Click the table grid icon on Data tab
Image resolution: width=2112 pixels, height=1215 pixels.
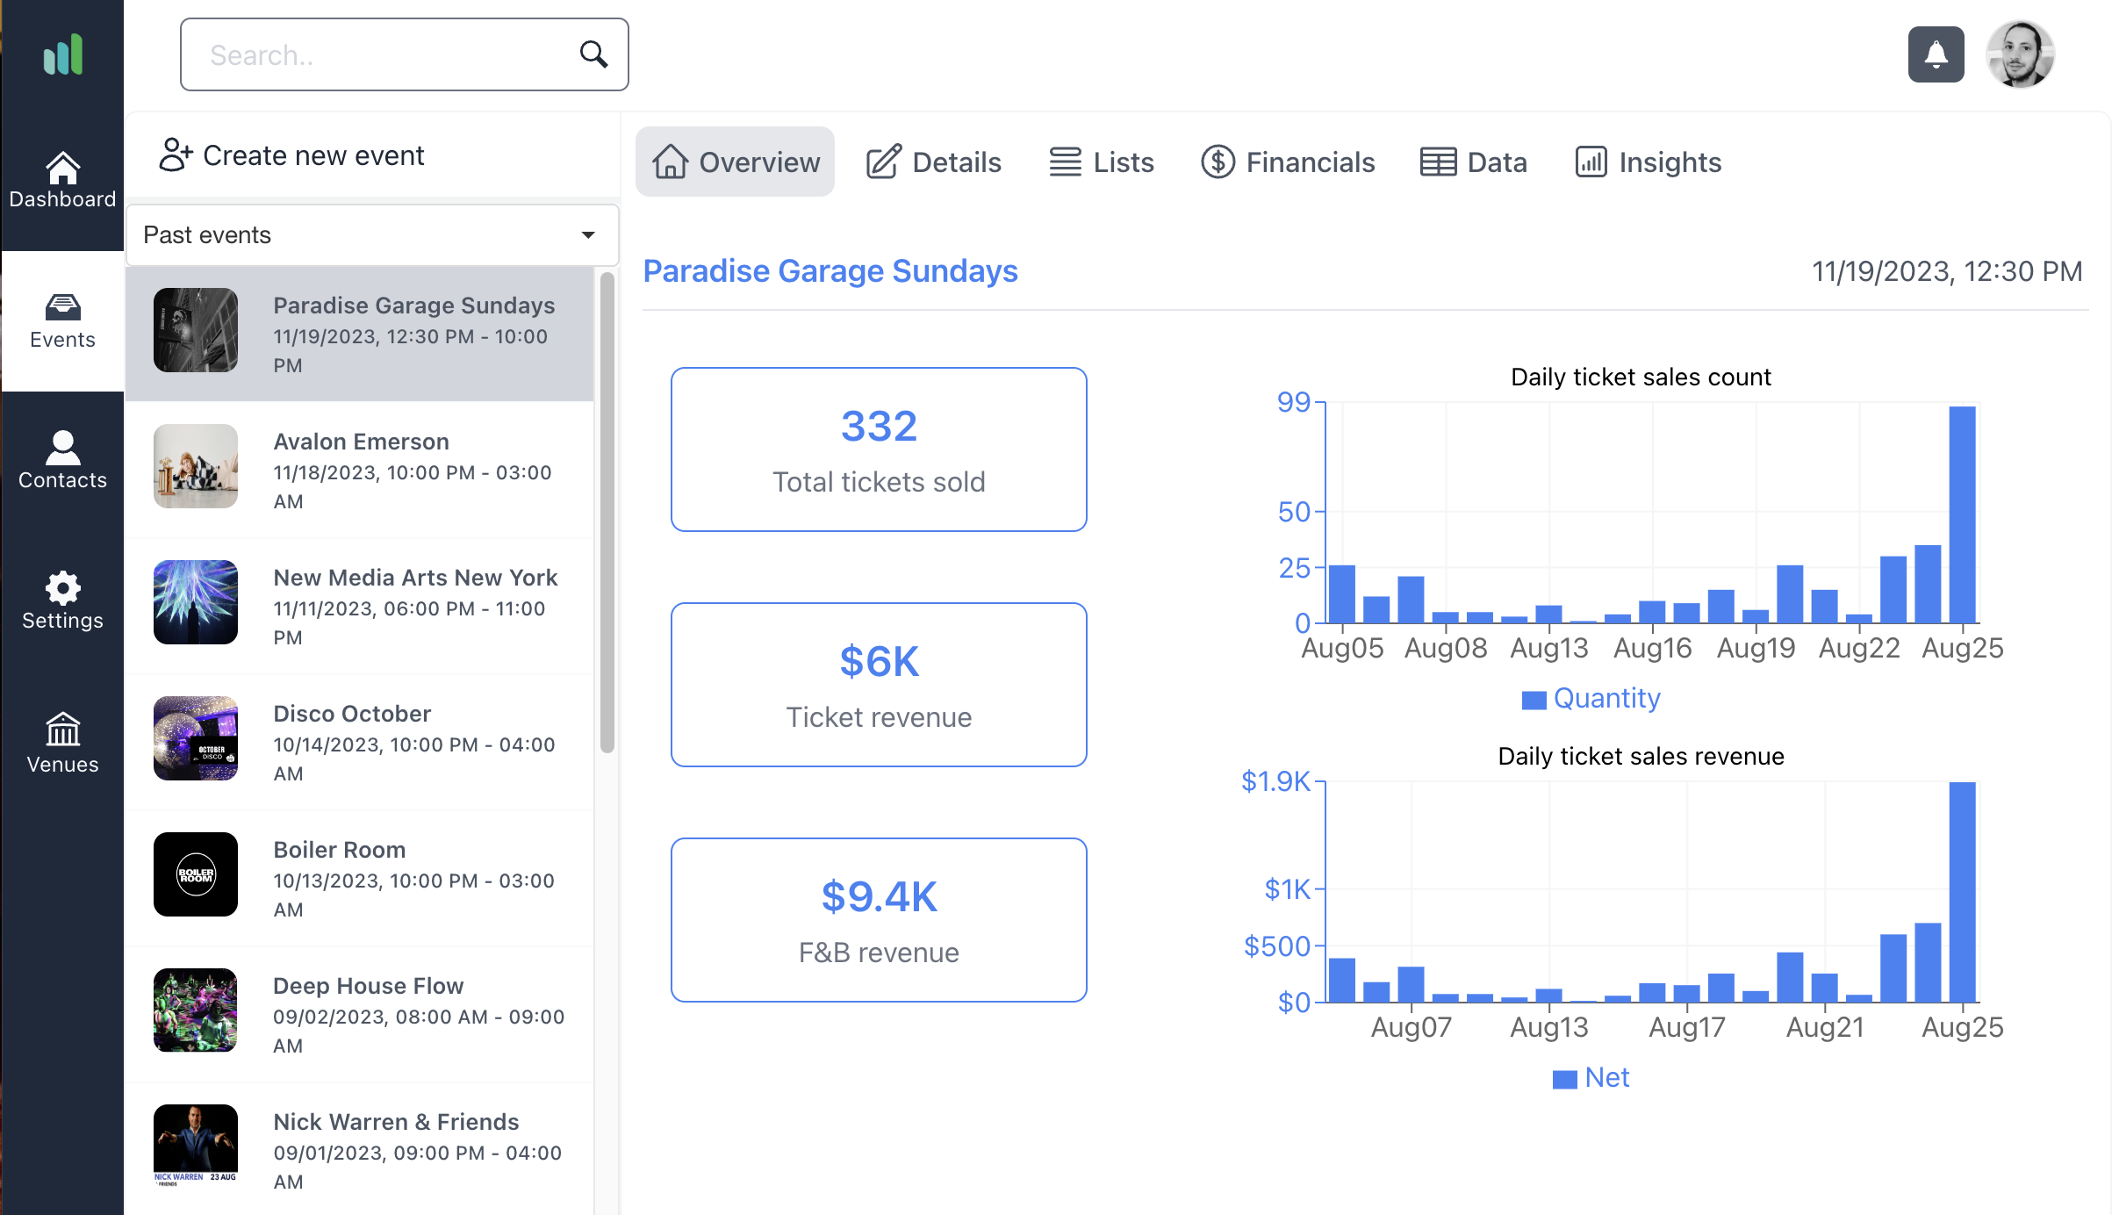(x=1438, y=162)
